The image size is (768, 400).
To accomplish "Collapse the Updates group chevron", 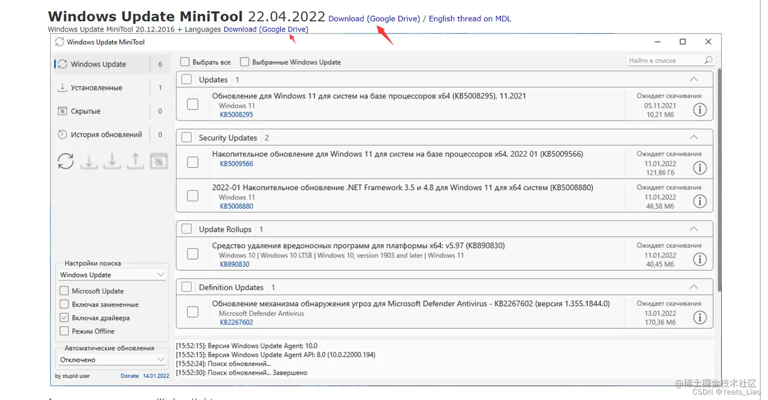I will [x=693, y=79].
